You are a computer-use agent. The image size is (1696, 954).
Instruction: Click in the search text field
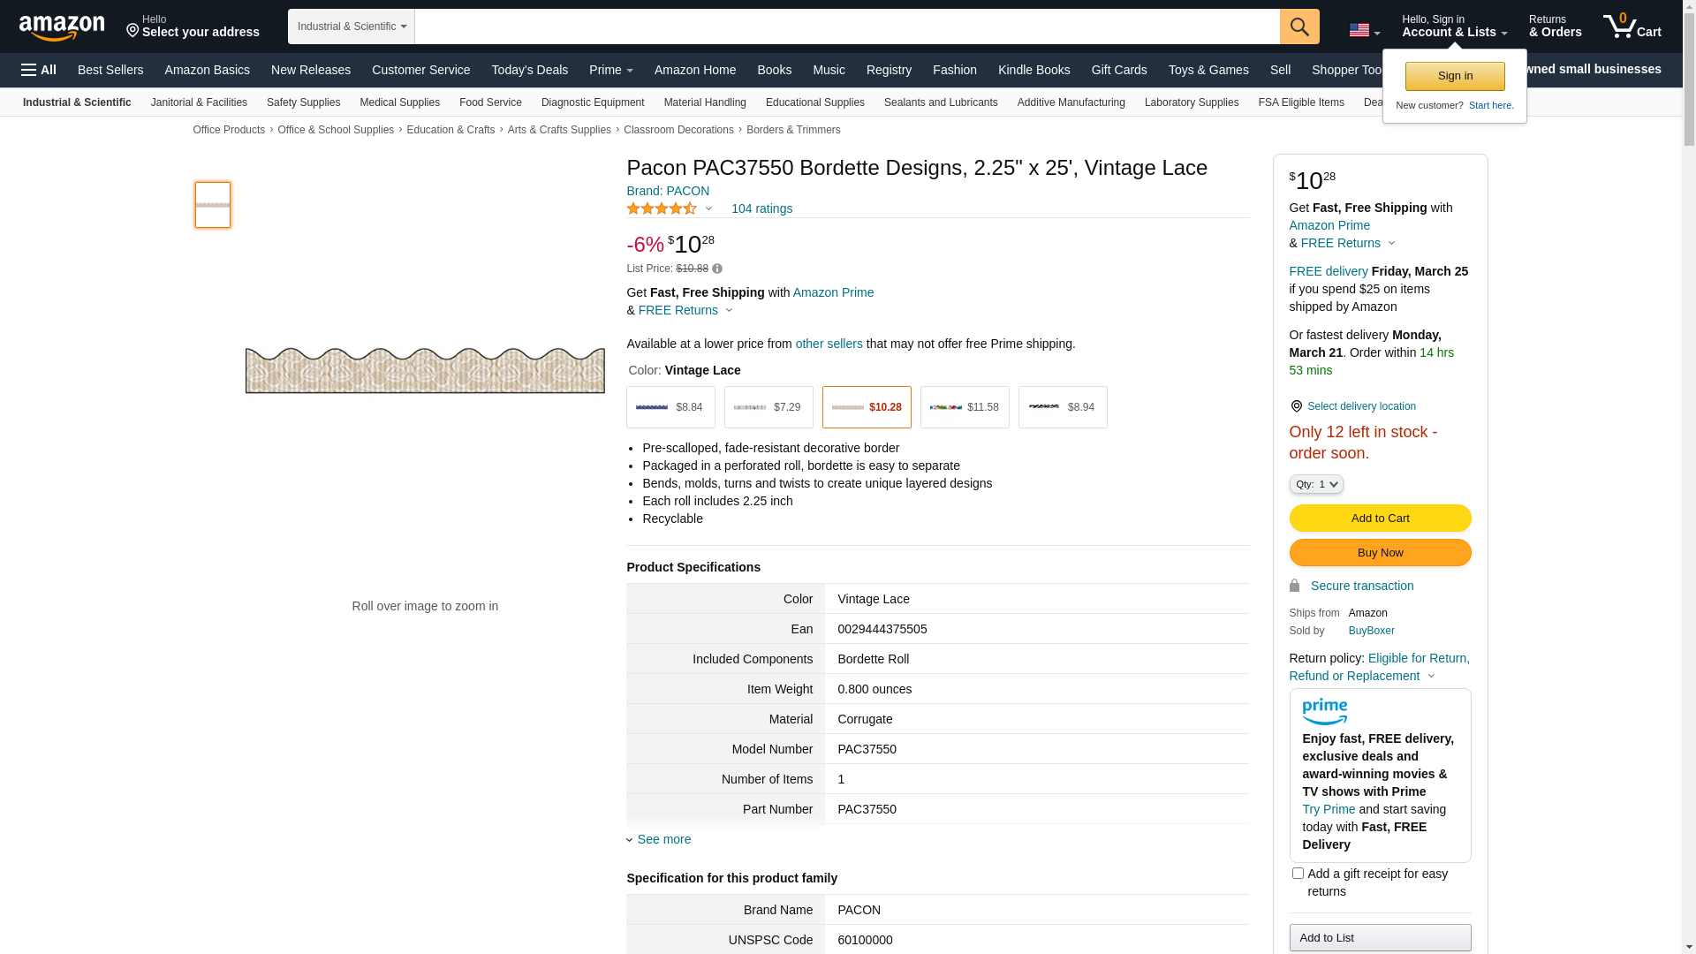pyautogui.click(x=846, y=26)
